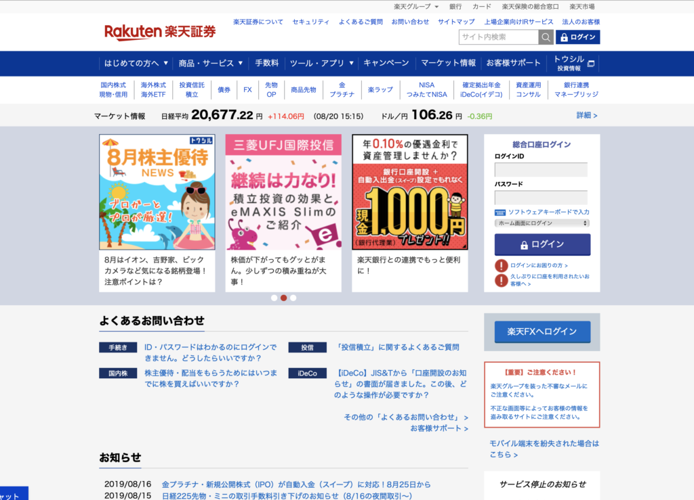Open the 三菱UFJ国際投信 banner
Viewport: 694px width, 500px height.
[283, 192]
